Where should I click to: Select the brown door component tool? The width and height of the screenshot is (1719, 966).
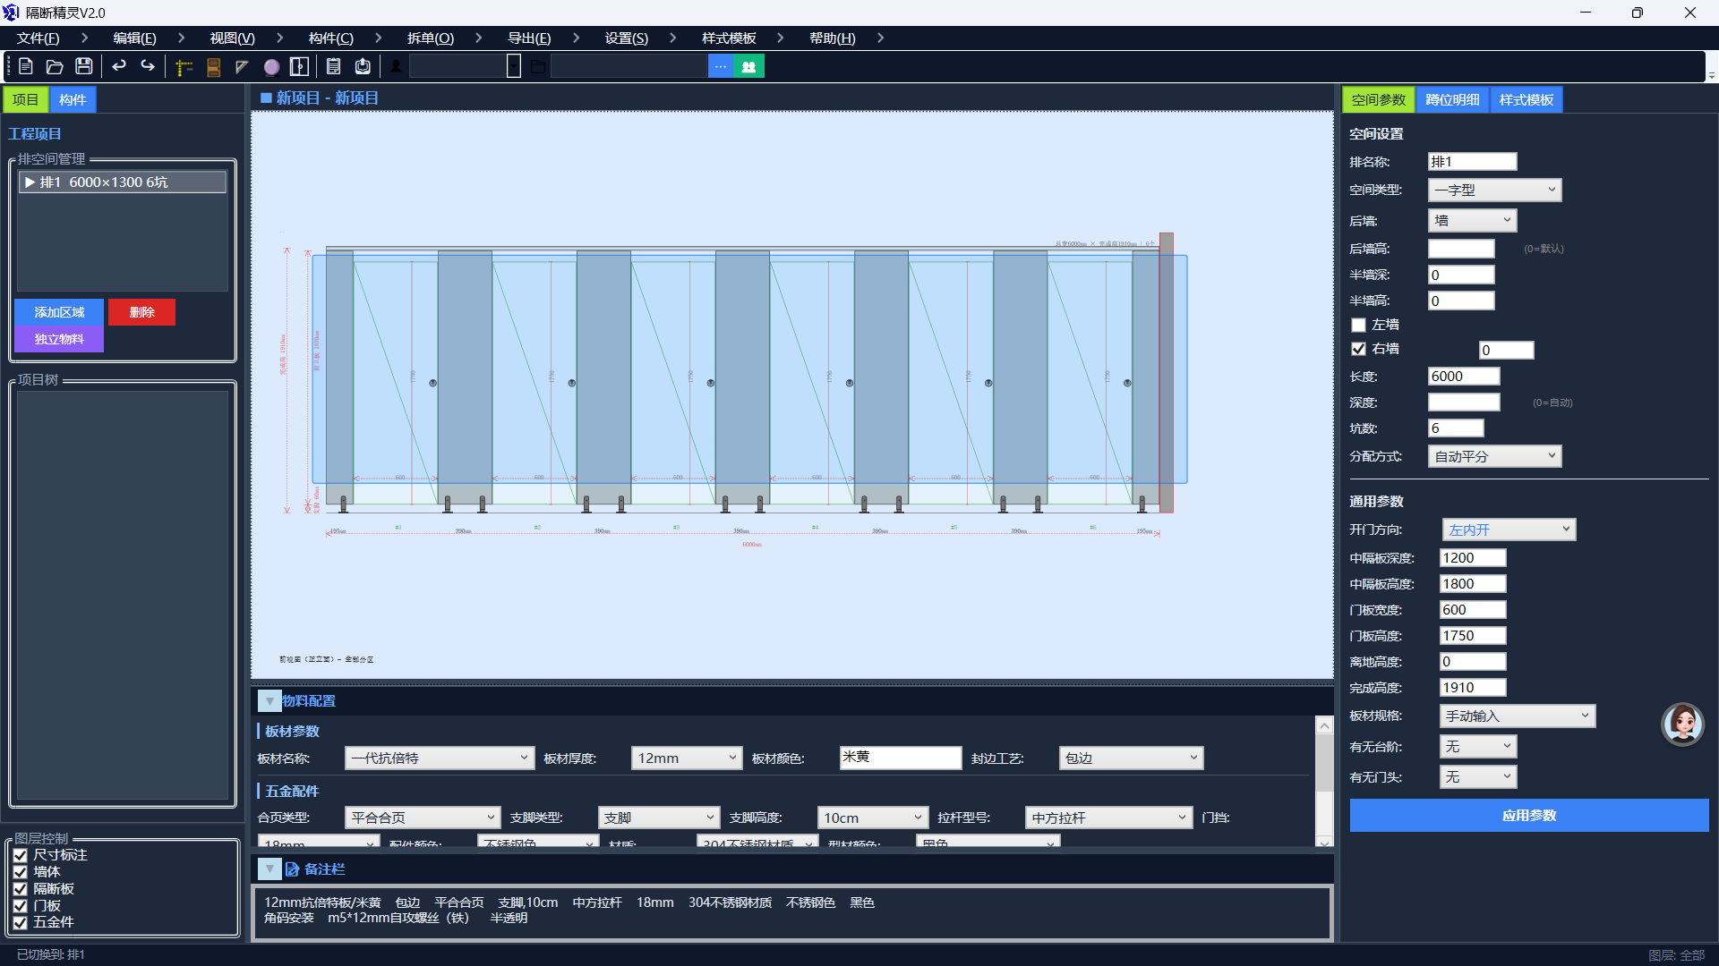(x=213, y=67)
